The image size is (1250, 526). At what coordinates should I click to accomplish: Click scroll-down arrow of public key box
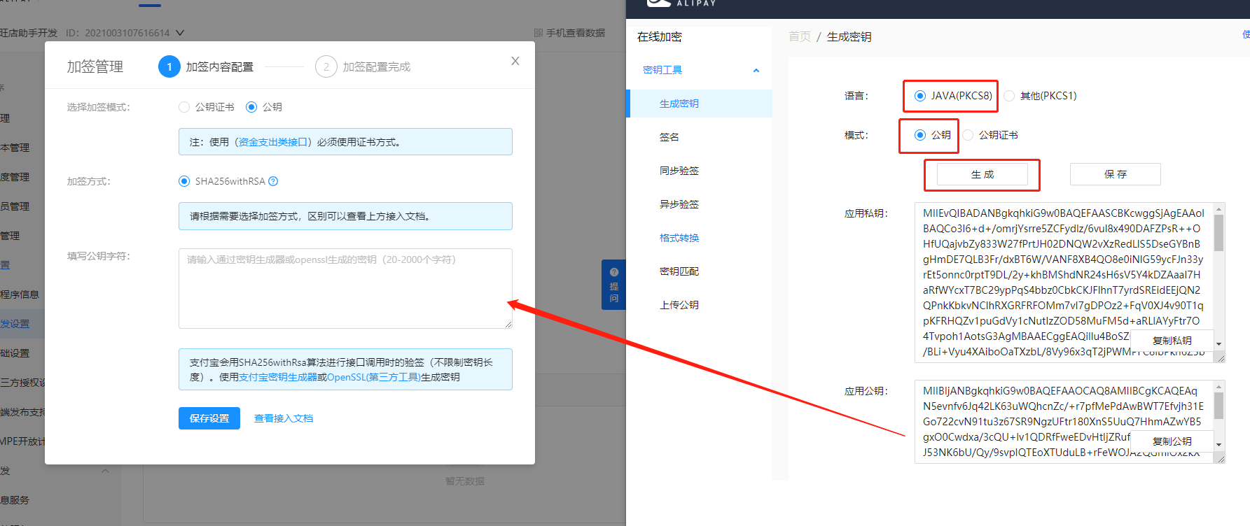point(1219,444)
